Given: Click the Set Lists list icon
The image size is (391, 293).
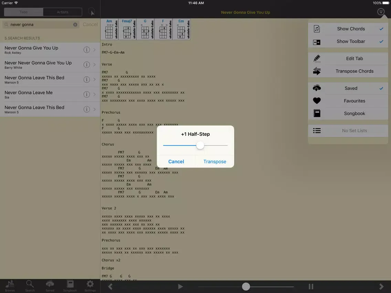Looking at the screenshot, I should pos(317,131).
